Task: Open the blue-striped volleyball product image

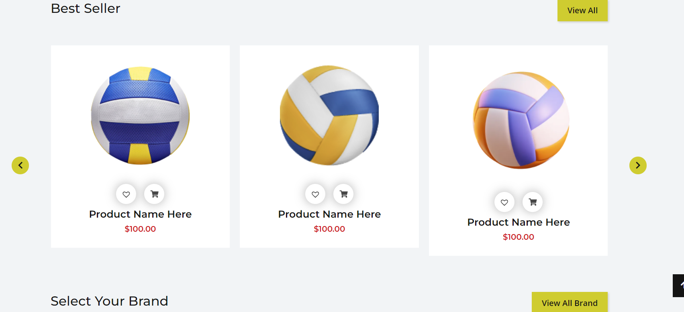Action: point(140,116)
